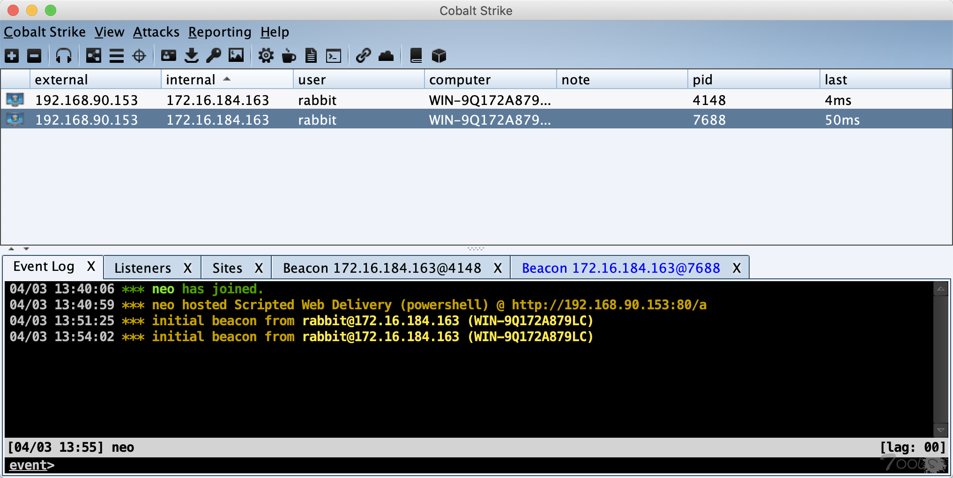Click the cloud Manage Web Server icon
The height and width of the screenshot is (478, 953).
(x=386, y=56)
